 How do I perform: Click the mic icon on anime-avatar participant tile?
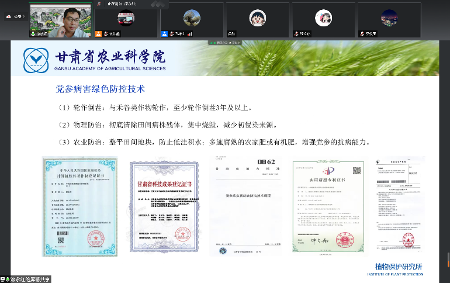tap(296, 34)
